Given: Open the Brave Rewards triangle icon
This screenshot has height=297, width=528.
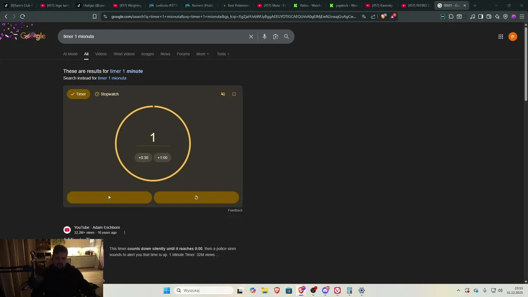Looking at the screenshot, I should coord(393,16).
